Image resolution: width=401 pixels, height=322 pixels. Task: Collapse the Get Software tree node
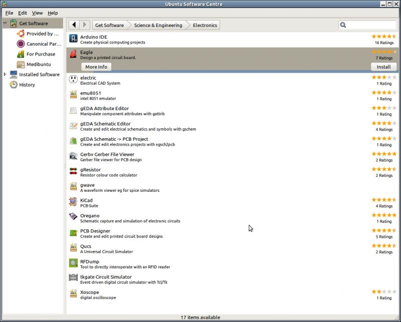coord(5,23)
